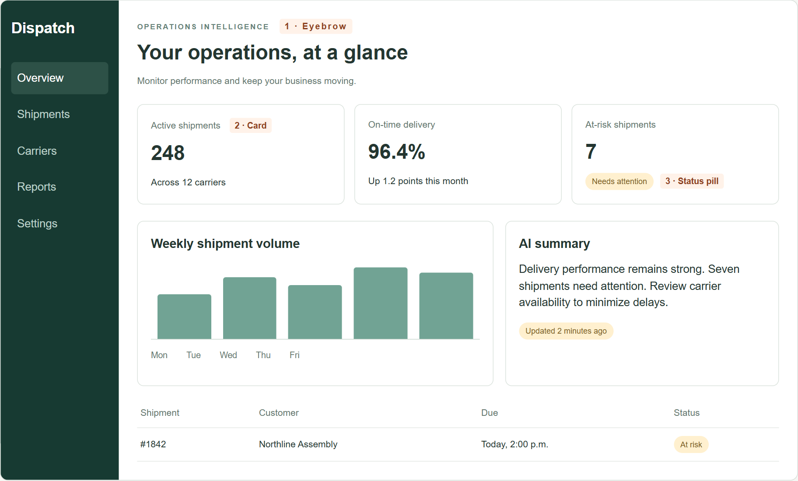Click the Due column header
The height and width of the screenshot is (481, 798).
(x=490, y=413)
